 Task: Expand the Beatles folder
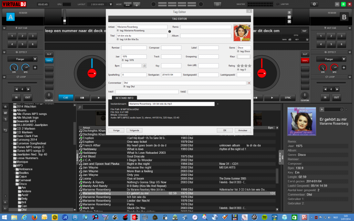pos(15,173)
